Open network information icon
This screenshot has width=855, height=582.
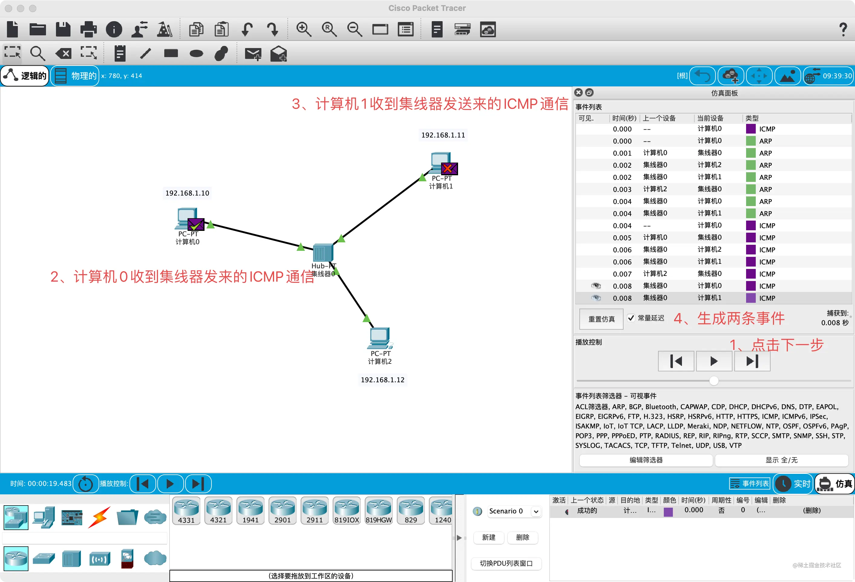click(x=114, y=29)
